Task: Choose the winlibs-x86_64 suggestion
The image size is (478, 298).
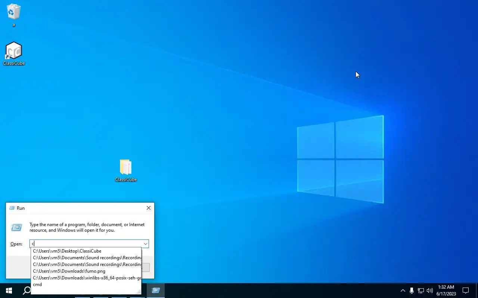Action: [86, 278]
